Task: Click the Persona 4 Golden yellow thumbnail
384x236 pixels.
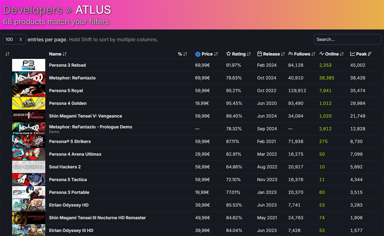Action: (28, 103)
